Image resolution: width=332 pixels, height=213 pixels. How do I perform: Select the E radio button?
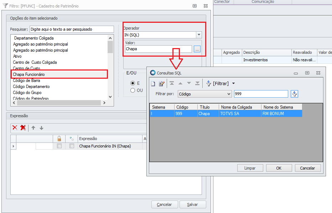133,83
